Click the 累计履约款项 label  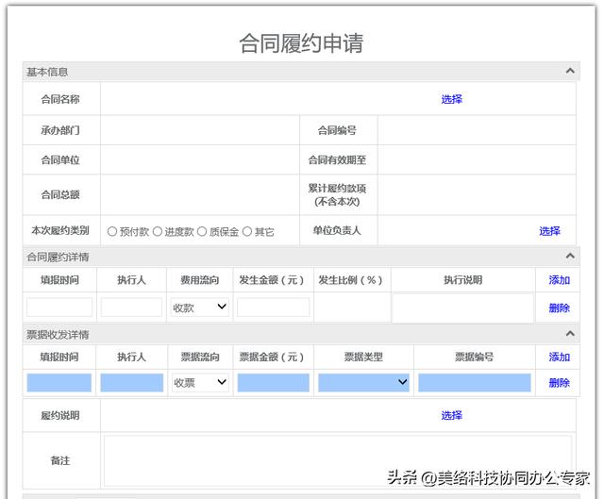337,189
